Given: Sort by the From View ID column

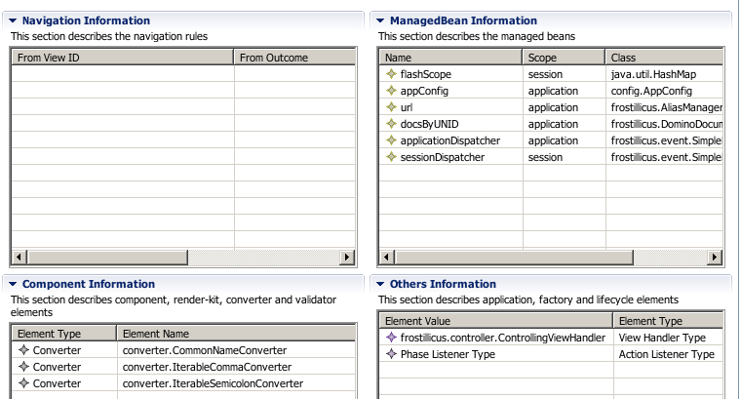Looking at the screenshot, I should [122, 58].
